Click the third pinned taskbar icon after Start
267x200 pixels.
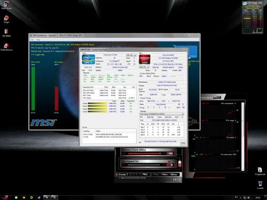point(32,197)
